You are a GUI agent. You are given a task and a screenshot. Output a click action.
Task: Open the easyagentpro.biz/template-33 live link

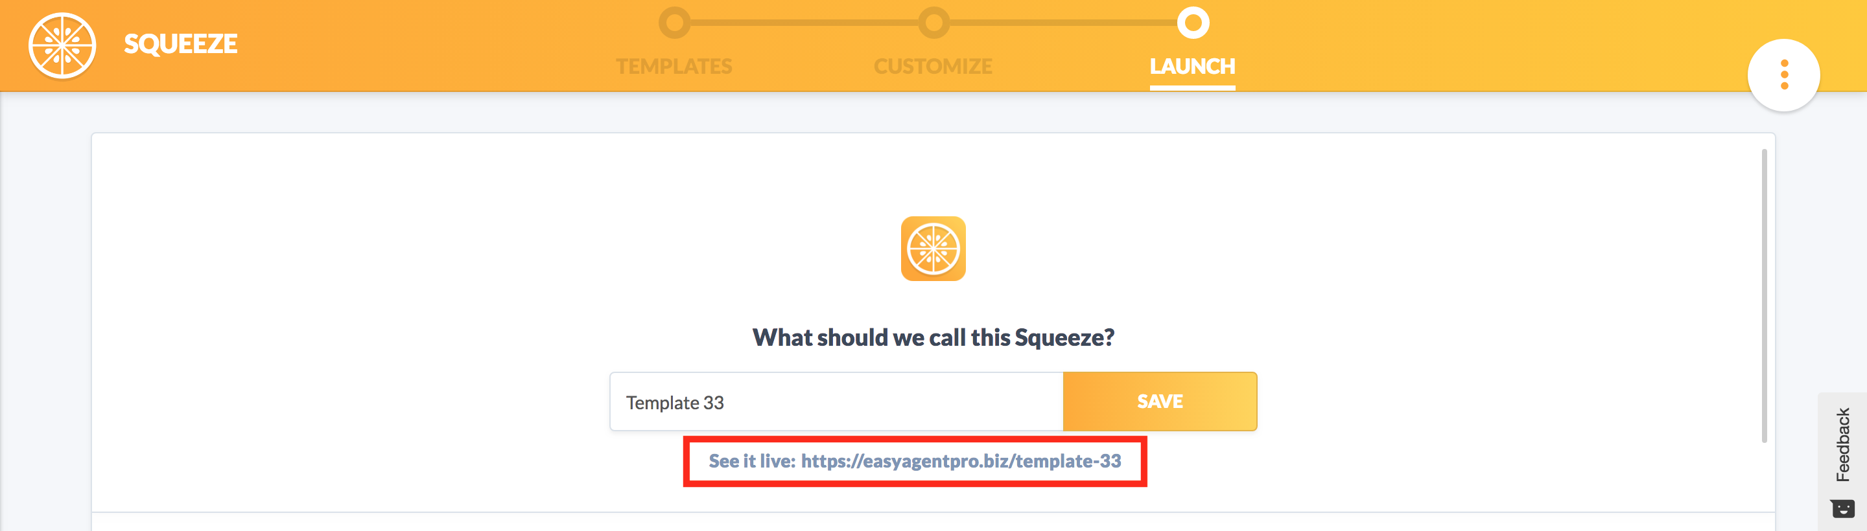pyautogui.click(x=961, y=460)
